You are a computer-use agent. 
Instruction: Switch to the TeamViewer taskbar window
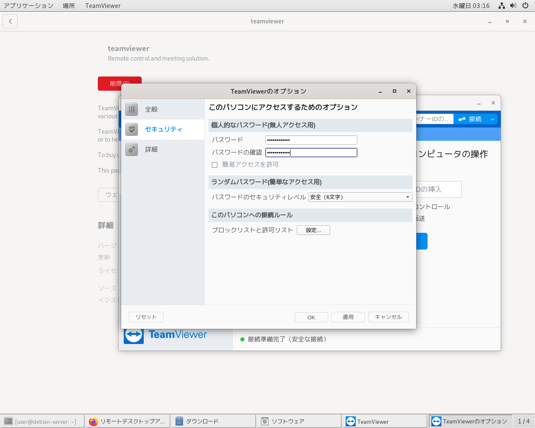pos(385,421)
